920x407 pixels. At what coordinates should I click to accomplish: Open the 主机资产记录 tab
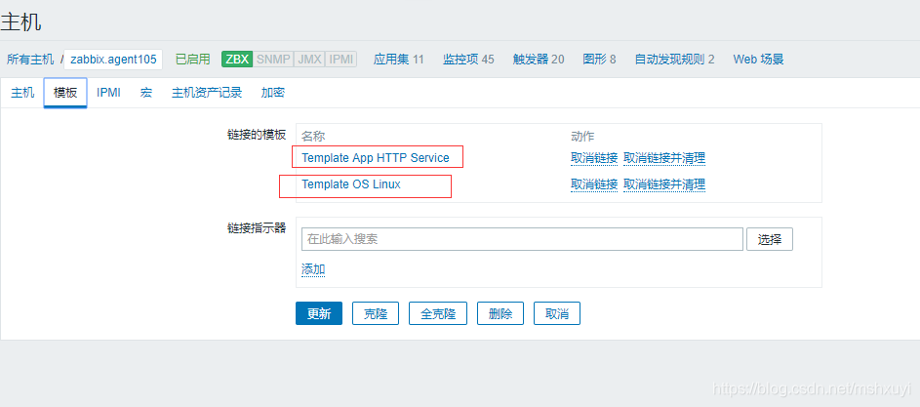point(207,93)
